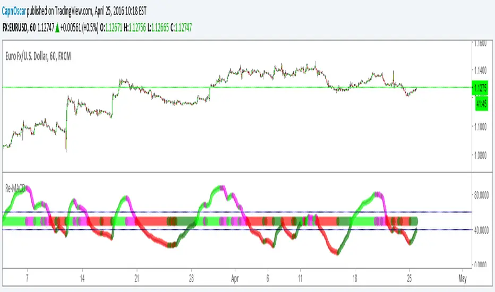Screen dimensions: 495x292
Task: Select the Euro Fx/U.S. Dollar chart title
Action: [x=38, y=56]
